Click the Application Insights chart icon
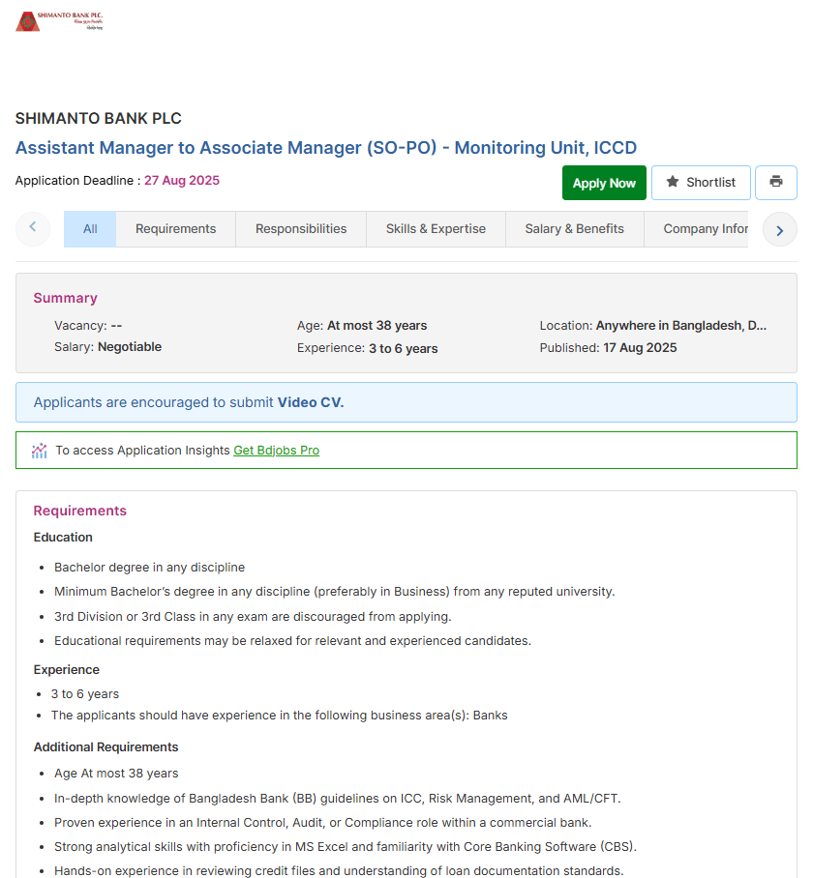 coord(40,451)
